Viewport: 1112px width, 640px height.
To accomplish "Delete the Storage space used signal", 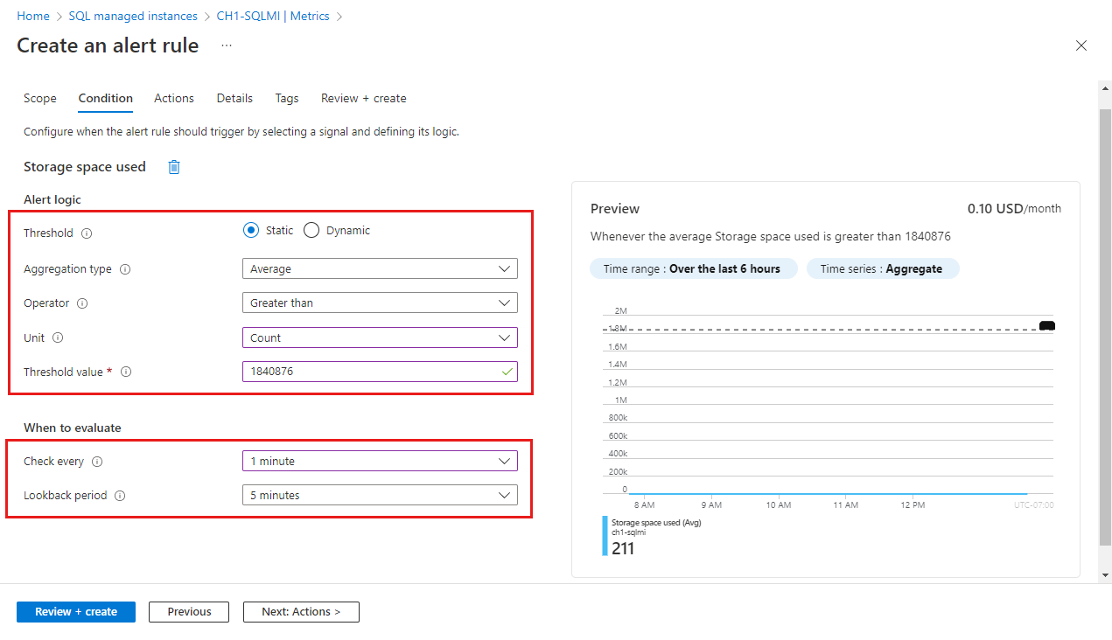I will (x=174, y=167).
